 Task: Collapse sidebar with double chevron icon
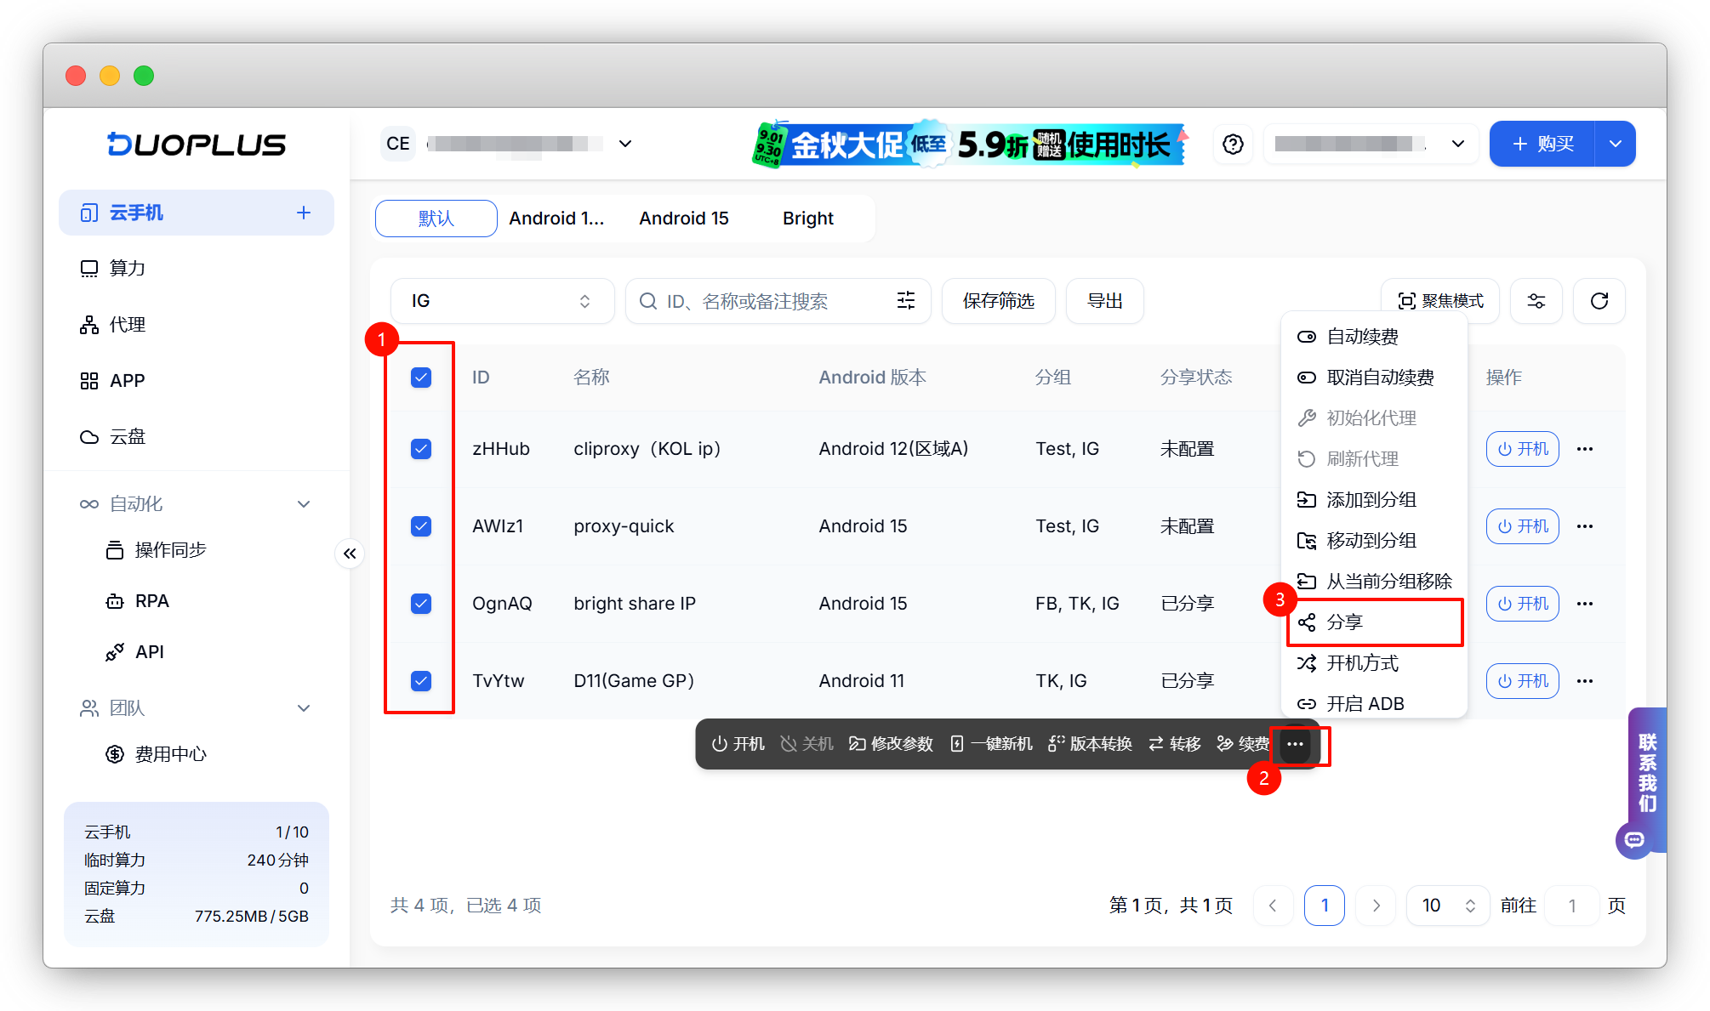[x=350, y=554]
